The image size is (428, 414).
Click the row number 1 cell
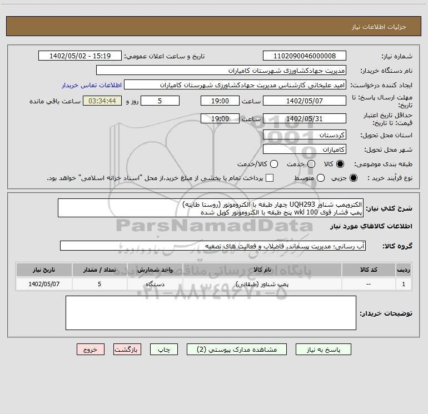[404, 284]
